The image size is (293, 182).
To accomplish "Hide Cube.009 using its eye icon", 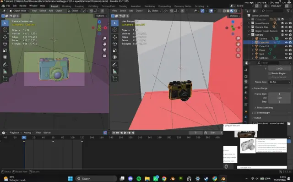I will (286, 43).
